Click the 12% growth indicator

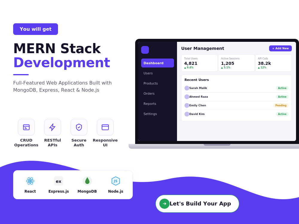point(262,67)
